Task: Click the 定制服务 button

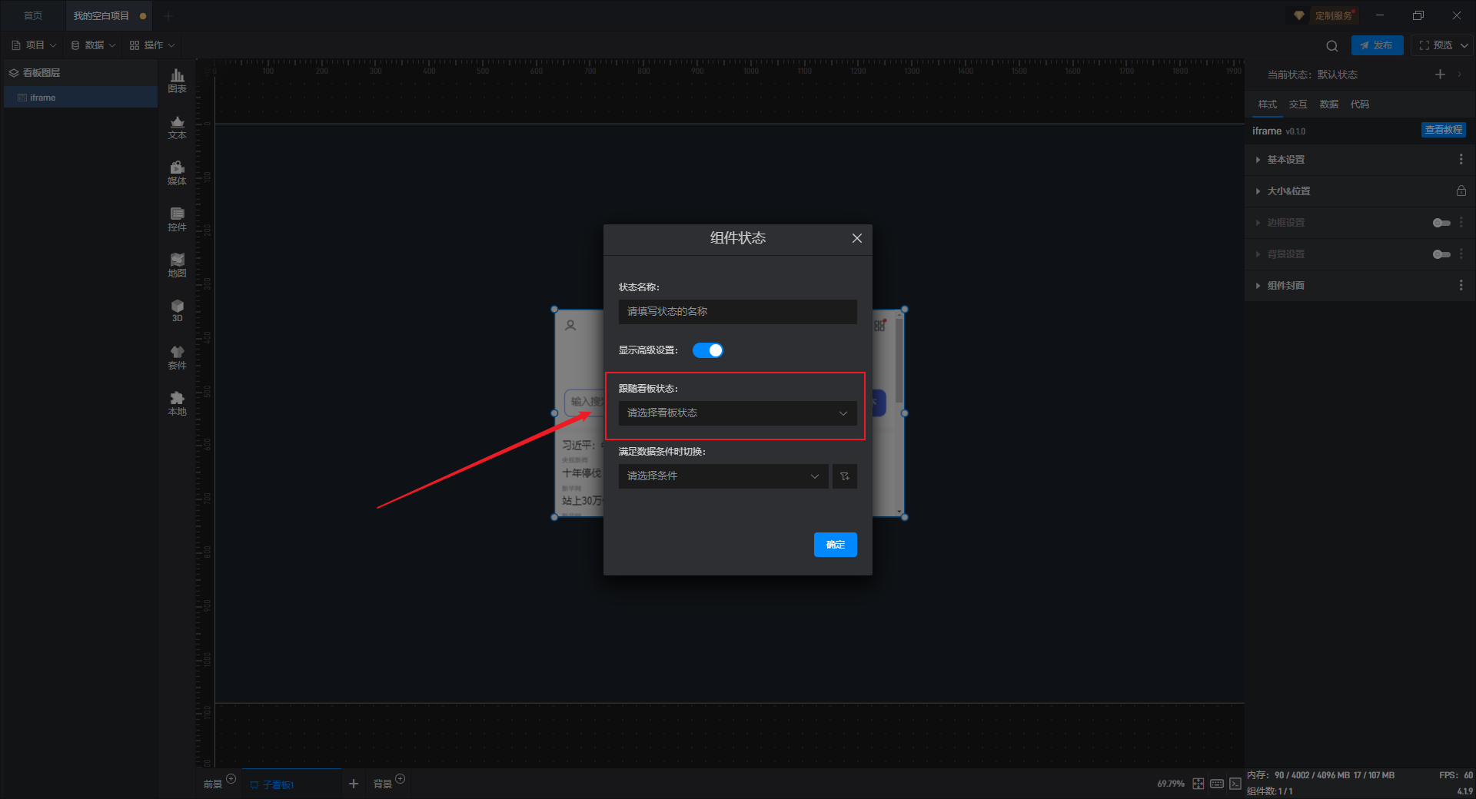Action: [1334, 15]
